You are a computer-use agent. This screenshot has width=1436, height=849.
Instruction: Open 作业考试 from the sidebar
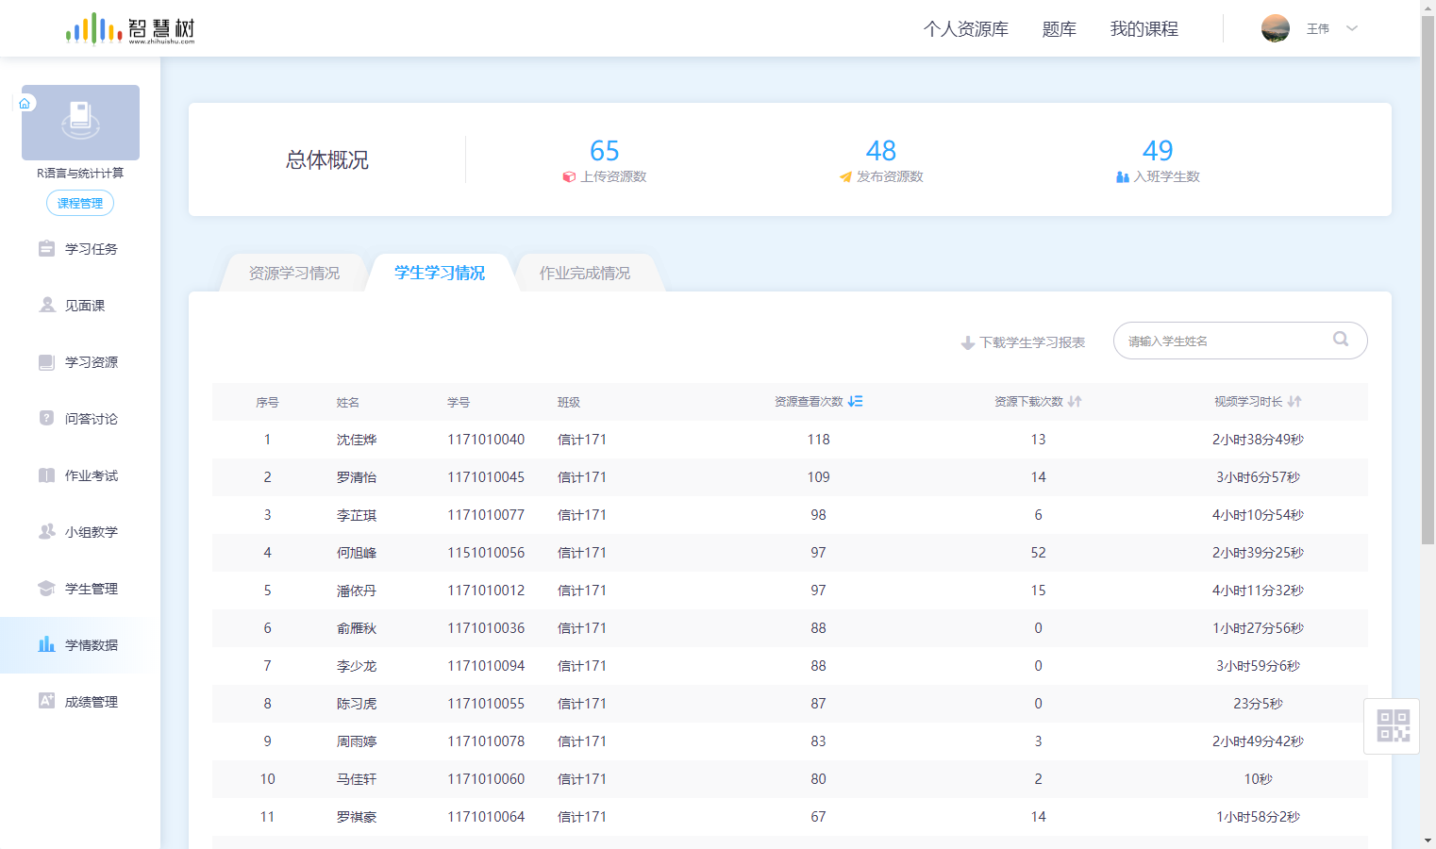coord(80,474)
